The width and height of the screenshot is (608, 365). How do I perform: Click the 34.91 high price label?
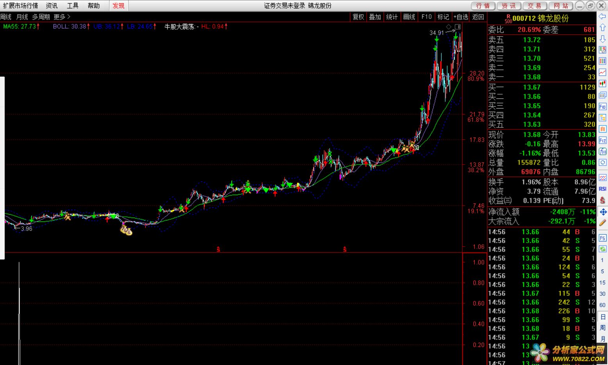click(x=437, y=33)
